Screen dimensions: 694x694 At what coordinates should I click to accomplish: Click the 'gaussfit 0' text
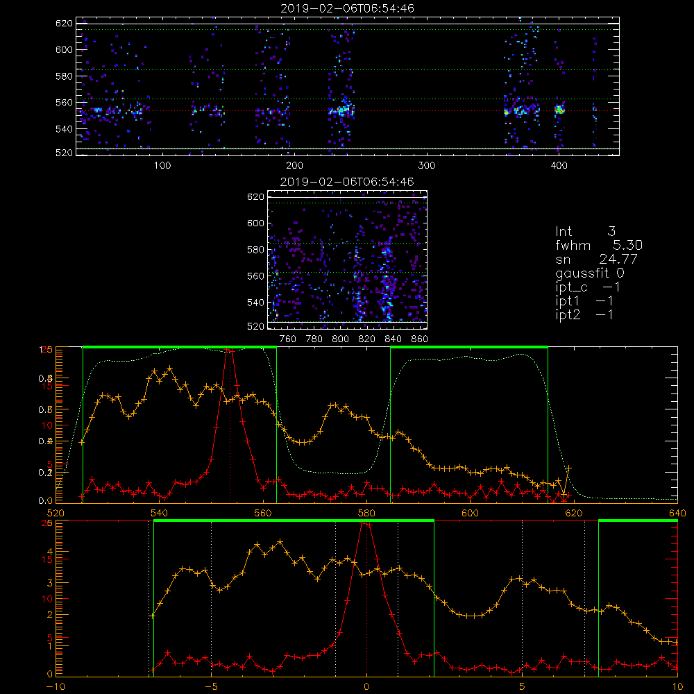(589, 273)
